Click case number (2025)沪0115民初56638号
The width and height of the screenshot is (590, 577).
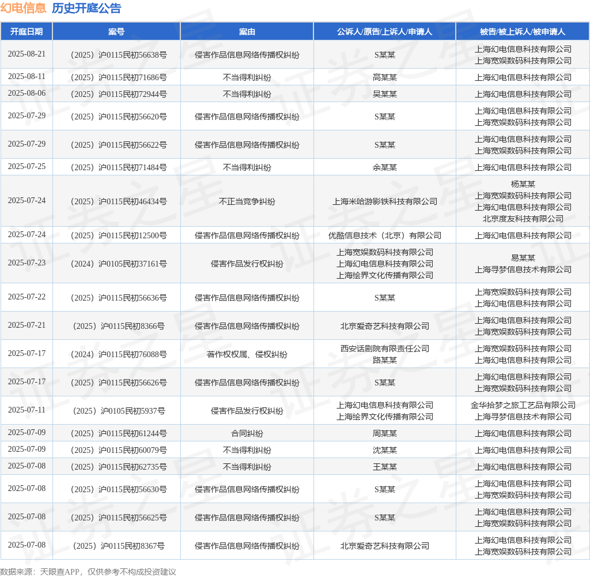click(119, 55)
